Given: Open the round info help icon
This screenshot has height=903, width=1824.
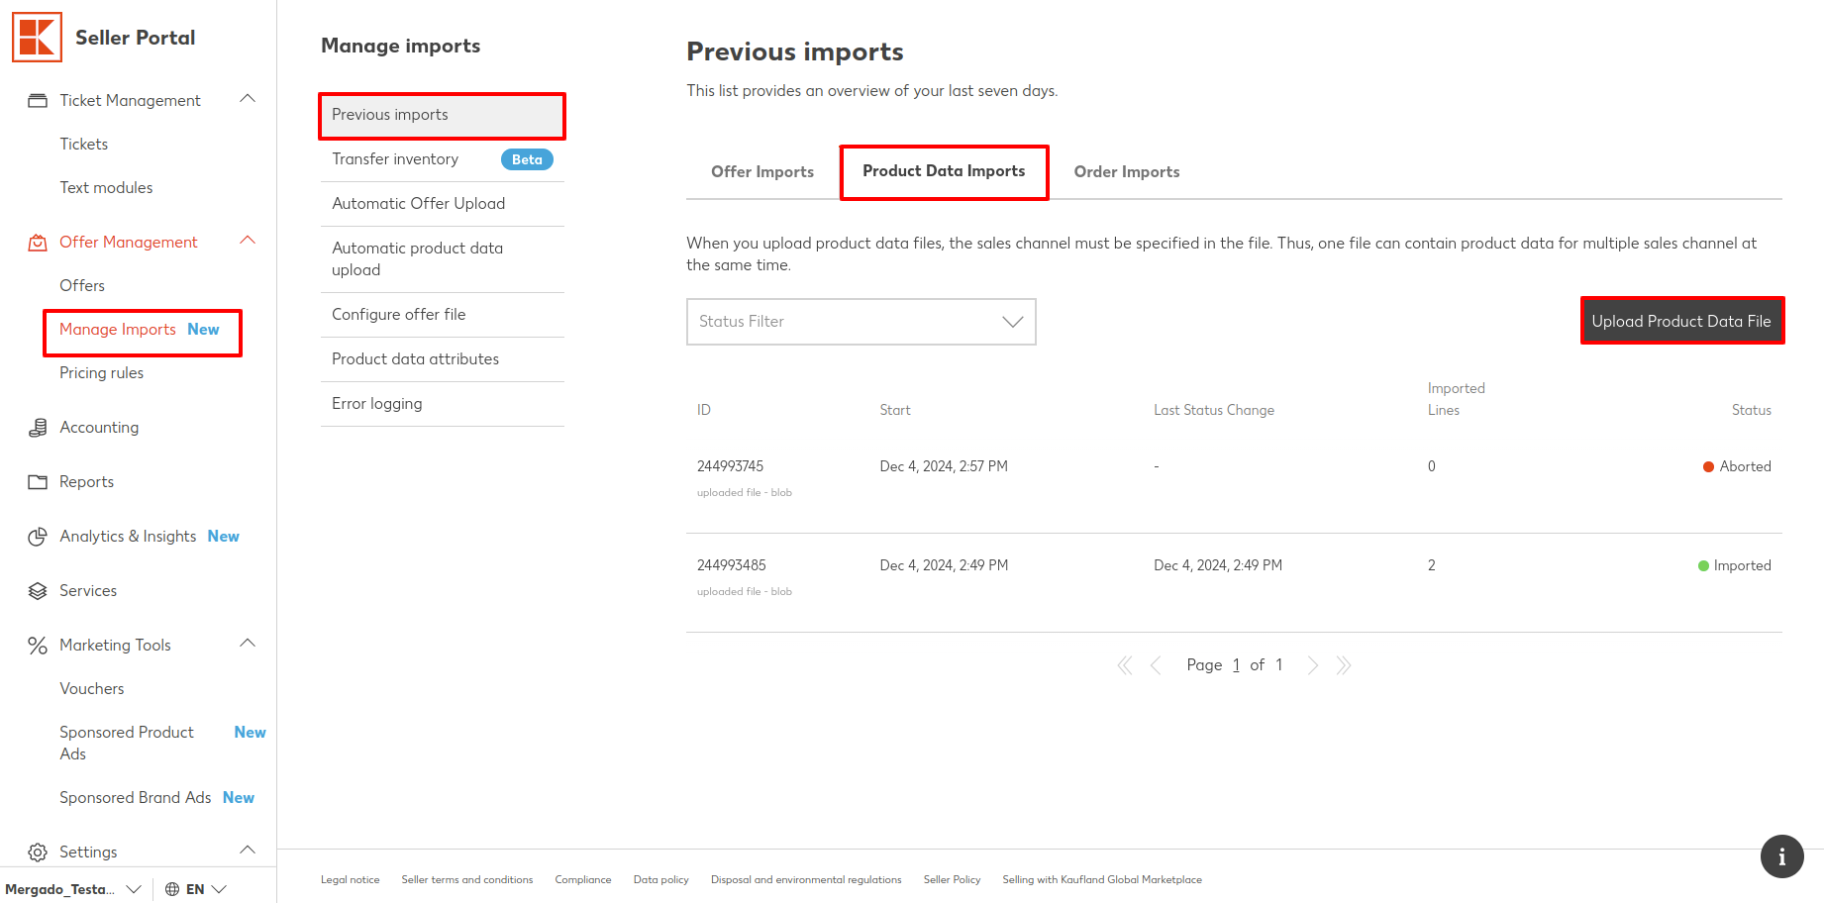Looking at the screenshot, I should 1781,856.
